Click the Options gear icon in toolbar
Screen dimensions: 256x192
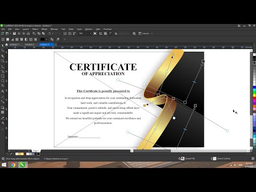[x=134, y=34]
